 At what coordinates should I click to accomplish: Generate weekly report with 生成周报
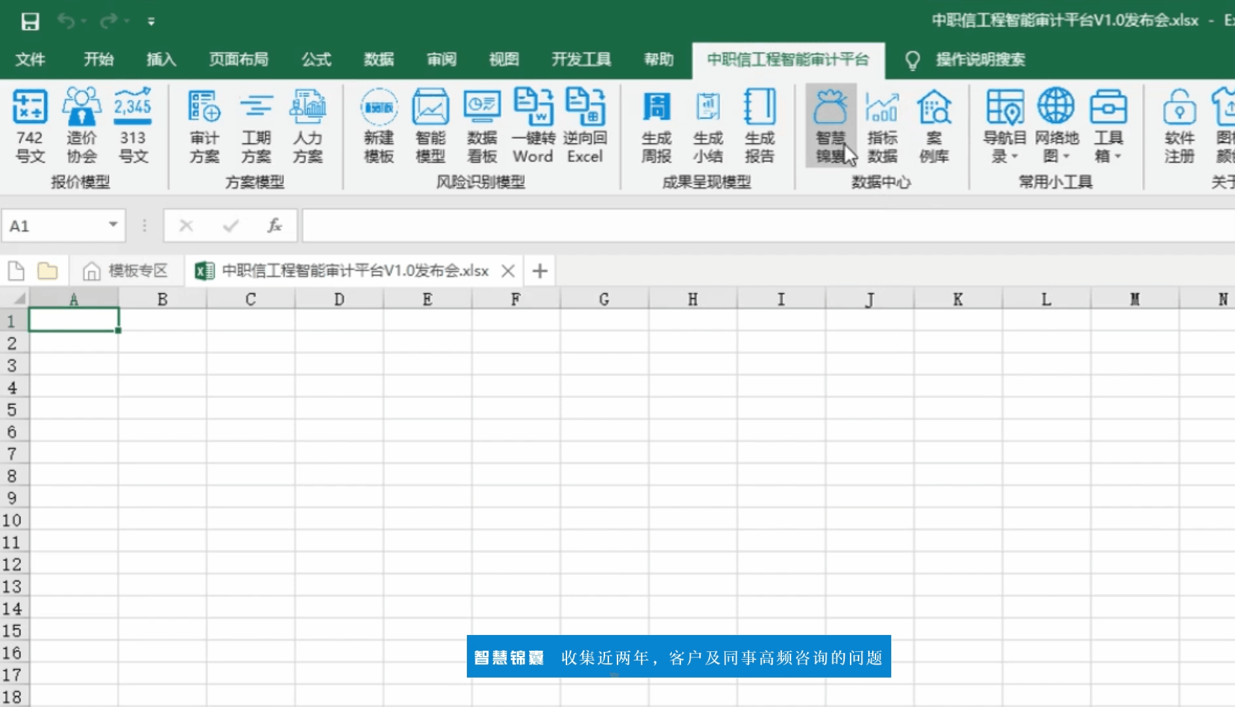click(656, 124)
